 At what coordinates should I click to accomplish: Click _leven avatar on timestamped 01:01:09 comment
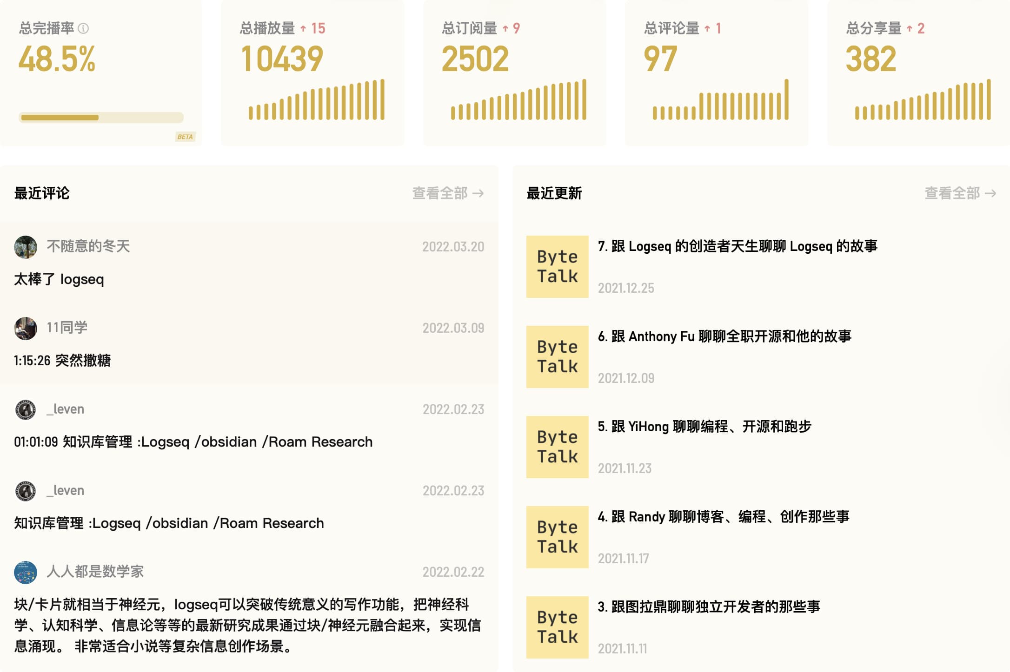point(26,409)
